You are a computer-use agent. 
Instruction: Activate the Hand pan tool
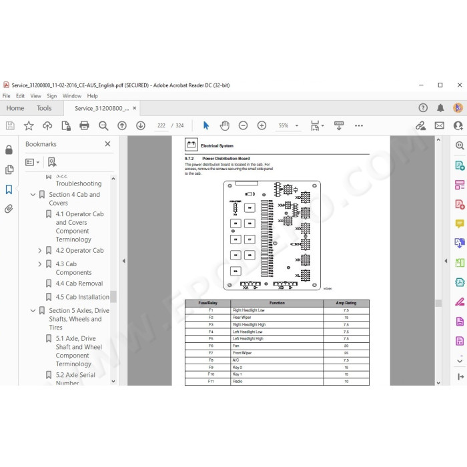[225, 125]
